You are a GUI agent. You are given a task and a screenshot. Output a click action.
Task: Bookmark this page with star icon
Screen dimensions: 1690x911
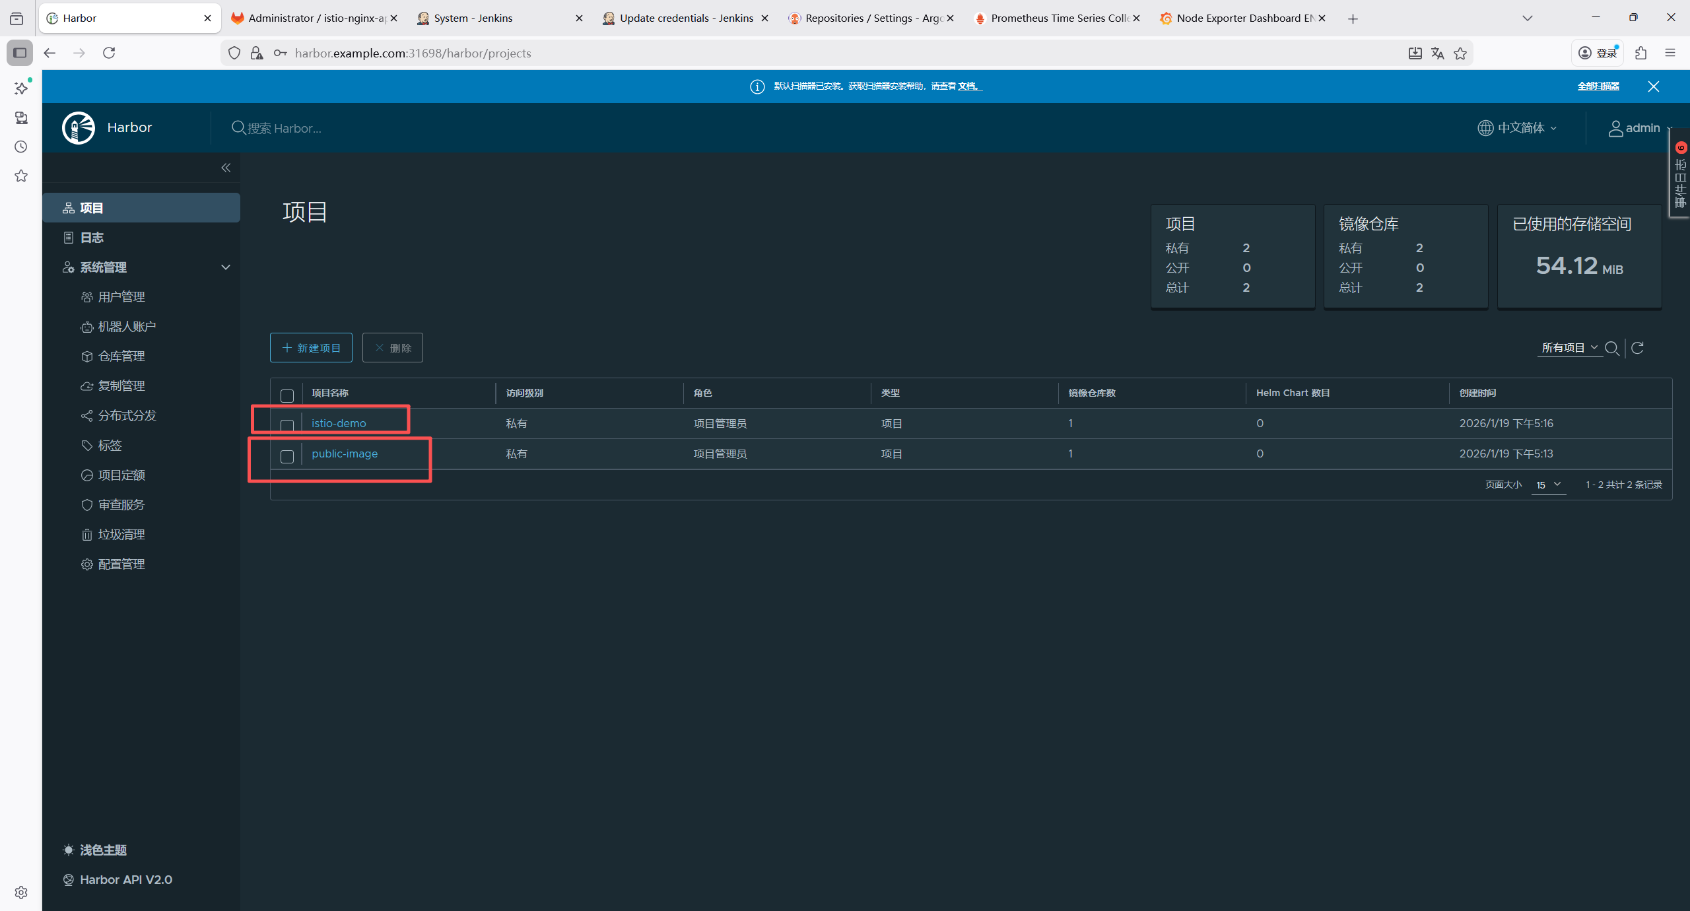[x=1460, y=53]
